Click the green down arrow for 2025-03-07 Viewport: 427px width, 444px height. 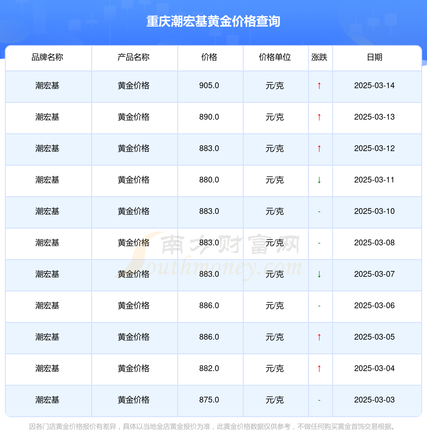(x=319, y=274)
